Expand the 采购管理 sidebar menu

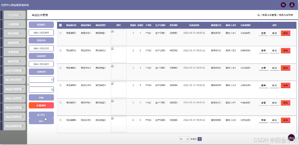[x=15, y=52]
